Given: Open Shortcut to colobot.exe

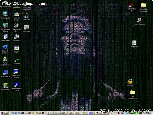Looking at the screenshot, I should pyautogui.click(x=27, y=6).
